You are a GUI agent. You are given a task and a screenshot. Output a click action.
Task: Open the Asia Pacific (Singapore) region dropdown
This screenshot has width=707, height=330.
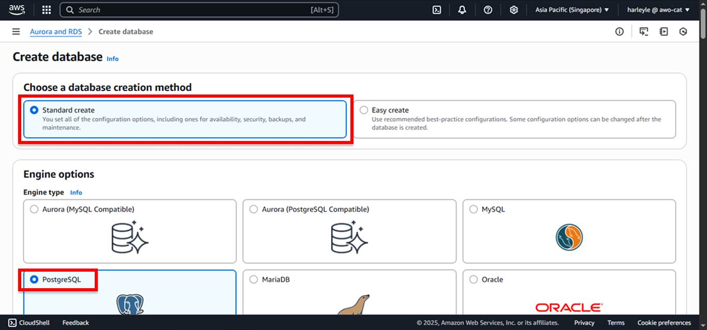tap(572, 10)
